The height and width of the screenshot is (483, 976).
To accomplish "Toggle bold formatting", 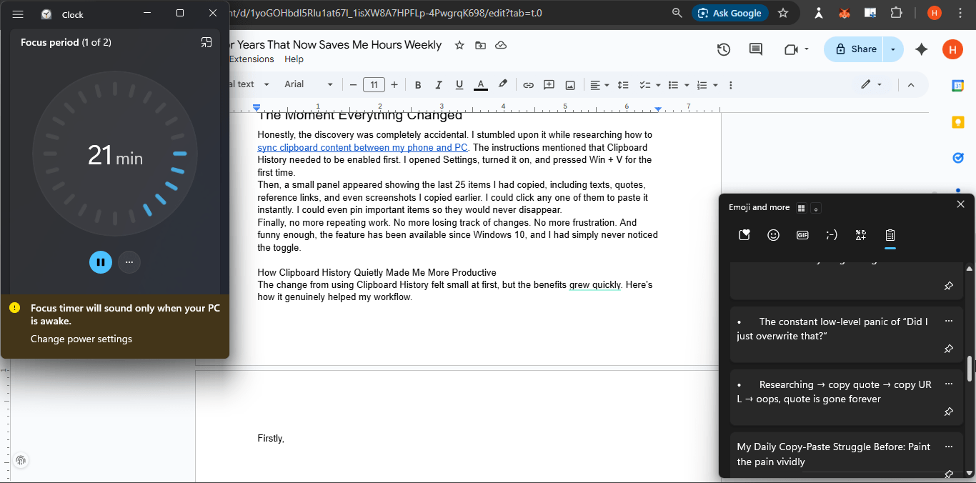I will click(x=418, y=85).
